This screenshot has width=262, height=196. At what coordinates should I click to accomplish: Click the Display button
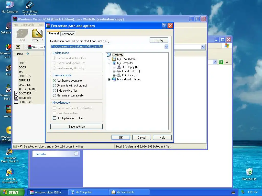159,40
